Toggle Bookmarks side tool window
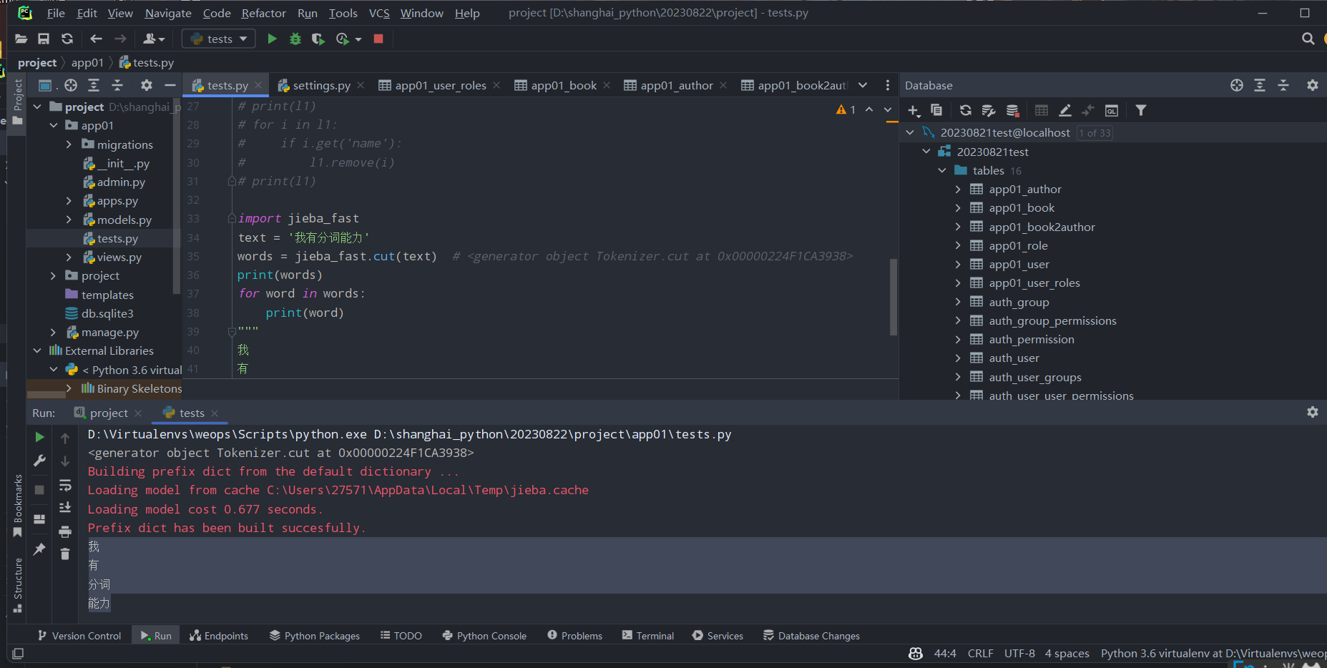Screen dimensions: 1327x668 pyautogui.click(x=18, y=504)
